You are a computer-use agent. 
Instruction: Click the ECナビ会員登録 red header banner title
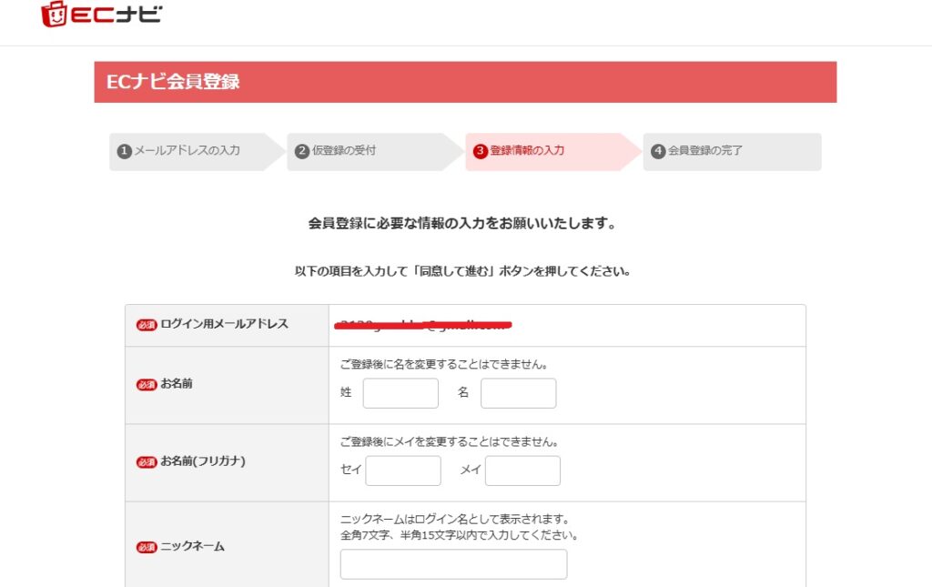(x=173, y=82)
